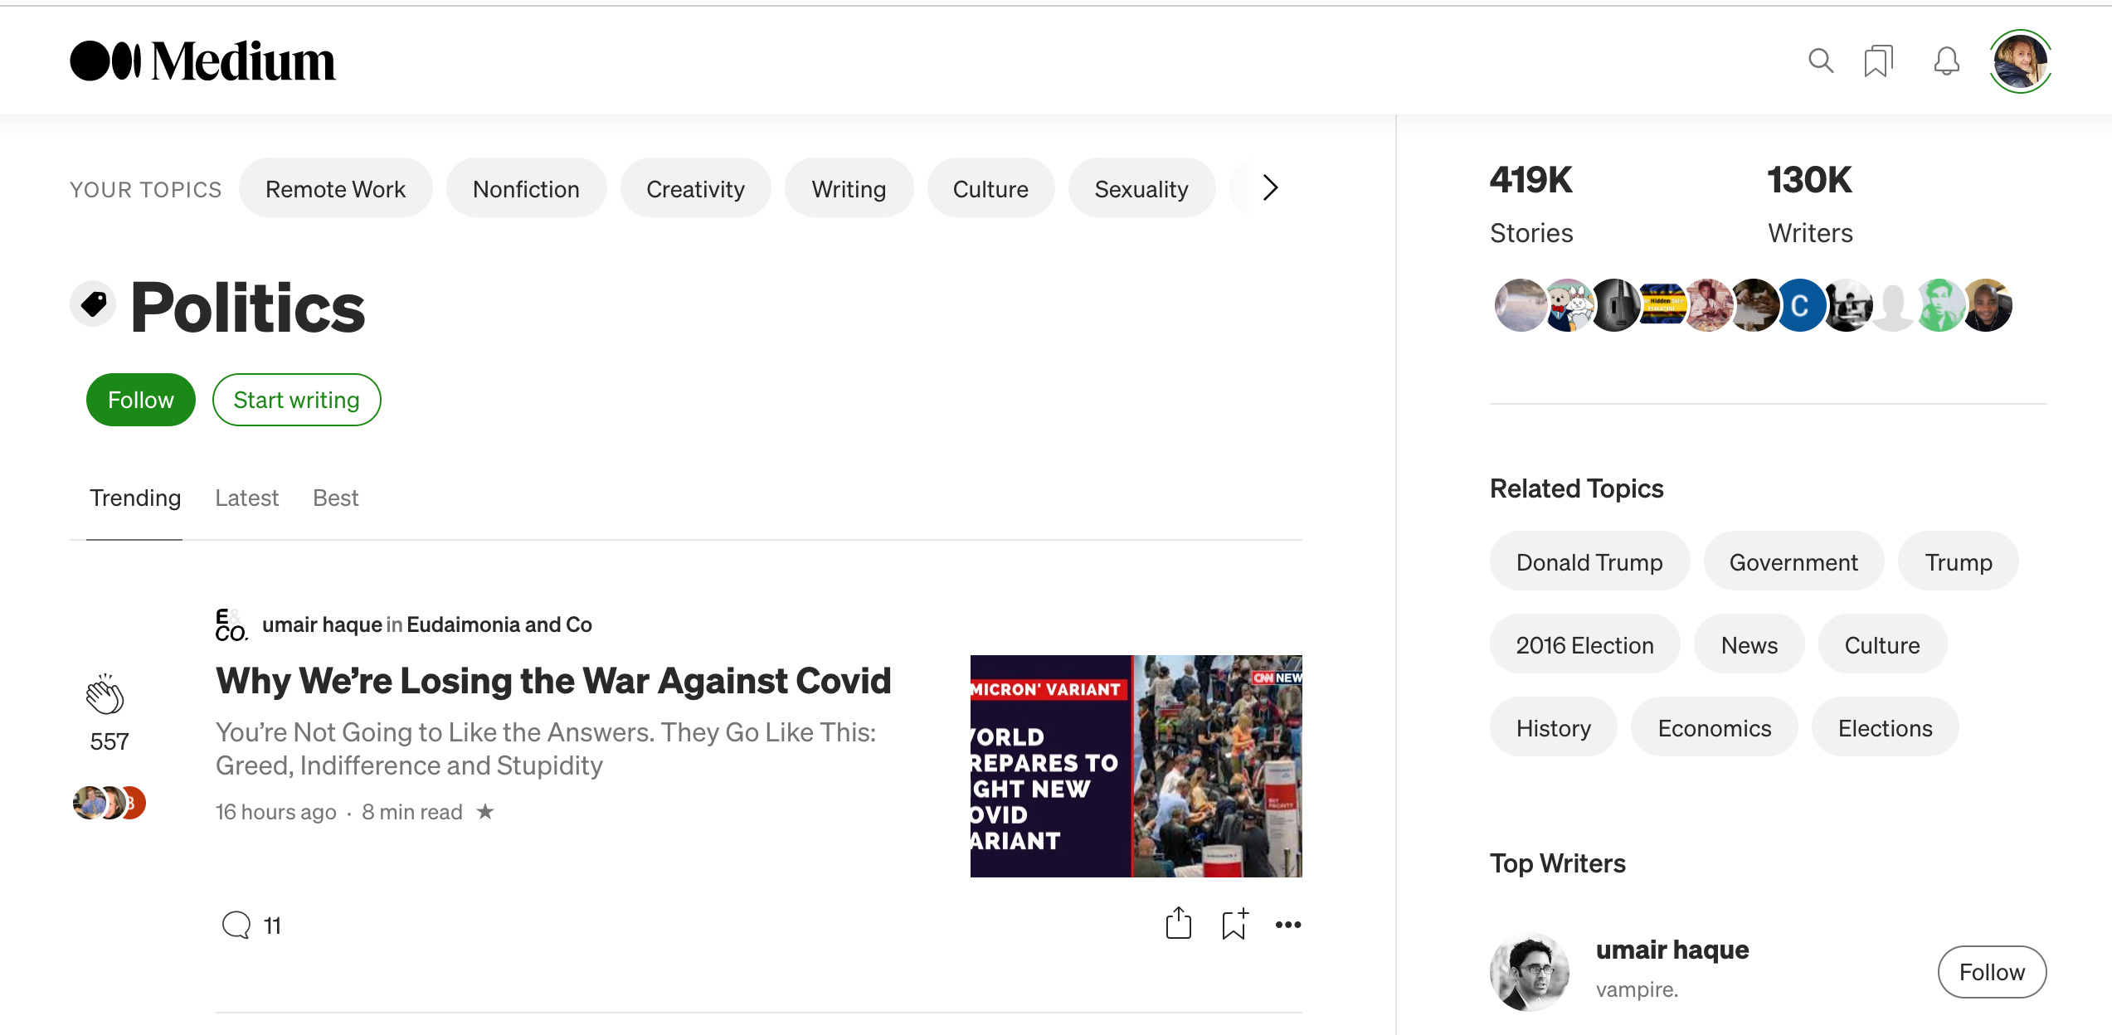Open the News related topic
This screenshot has height=1035, width=2112.
tap(1749, 644)
